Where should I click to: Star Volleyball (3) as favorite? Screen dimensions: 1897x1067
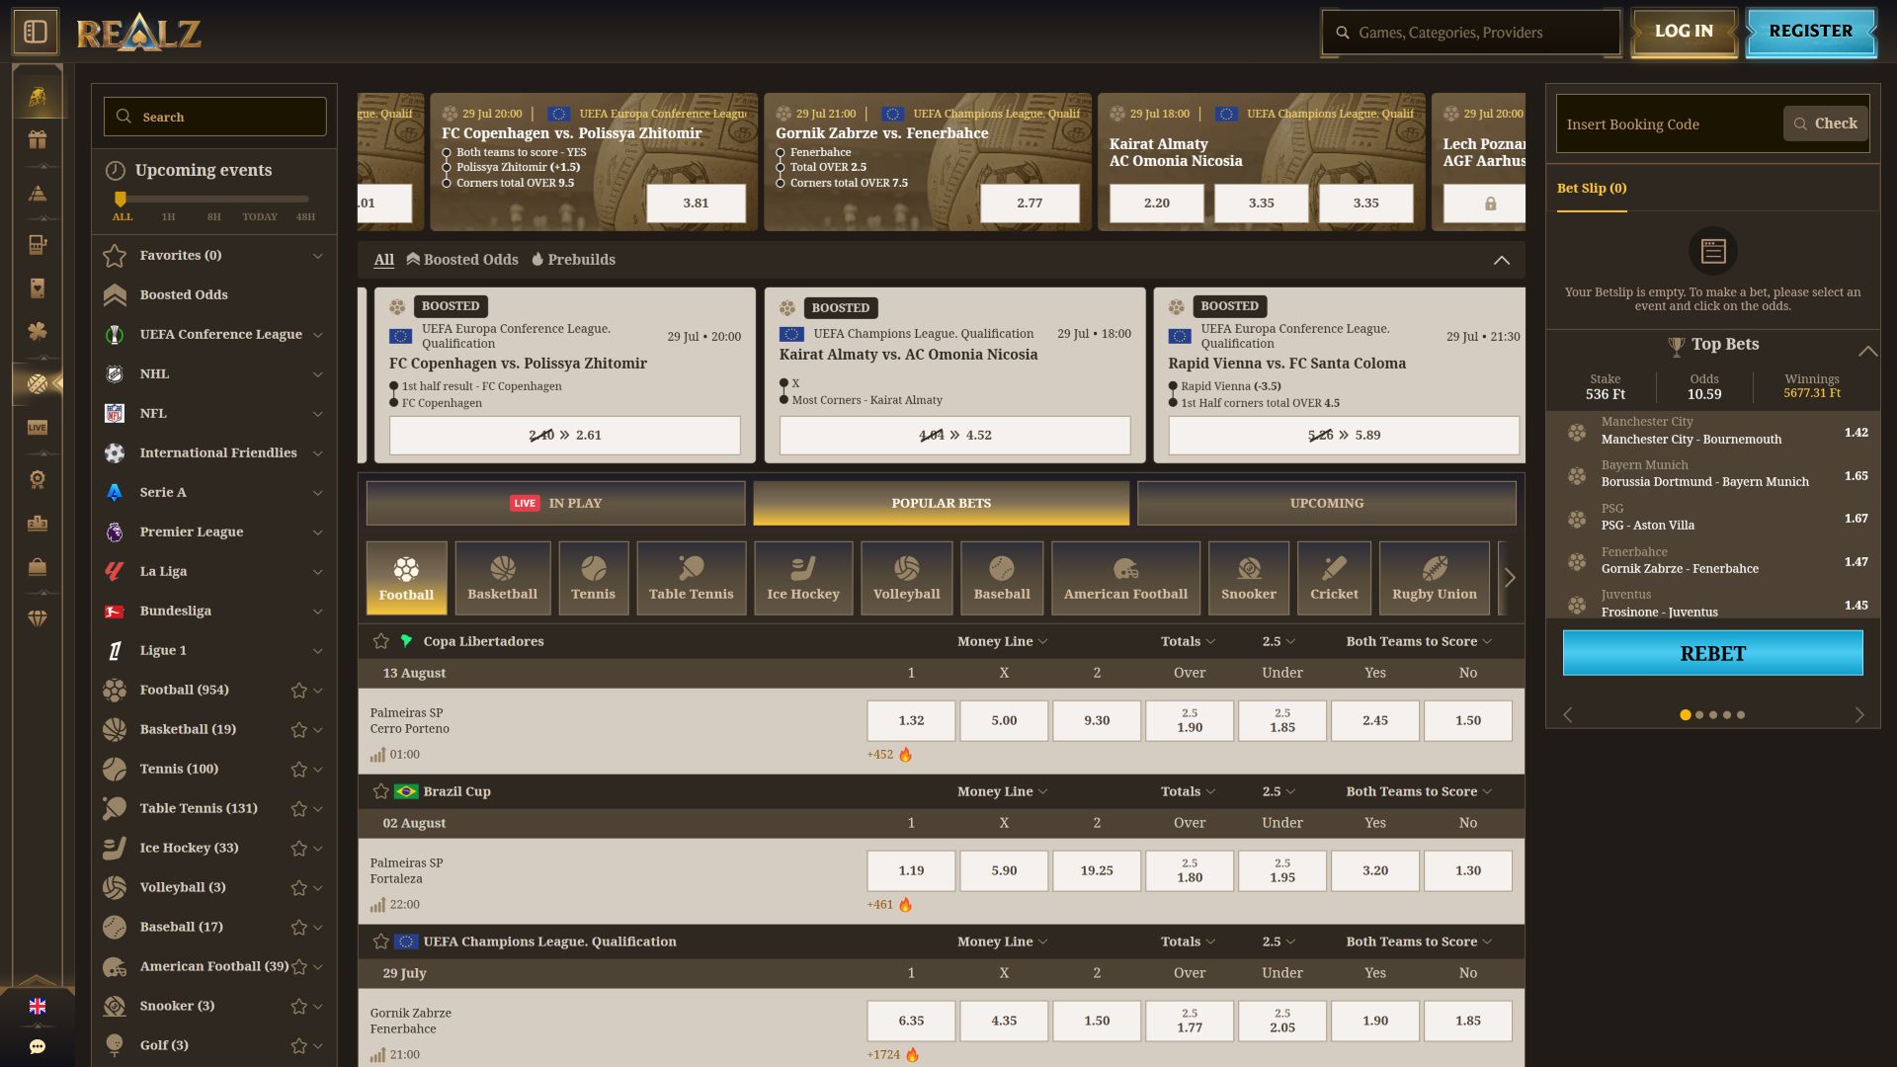[x=298, y=888]
